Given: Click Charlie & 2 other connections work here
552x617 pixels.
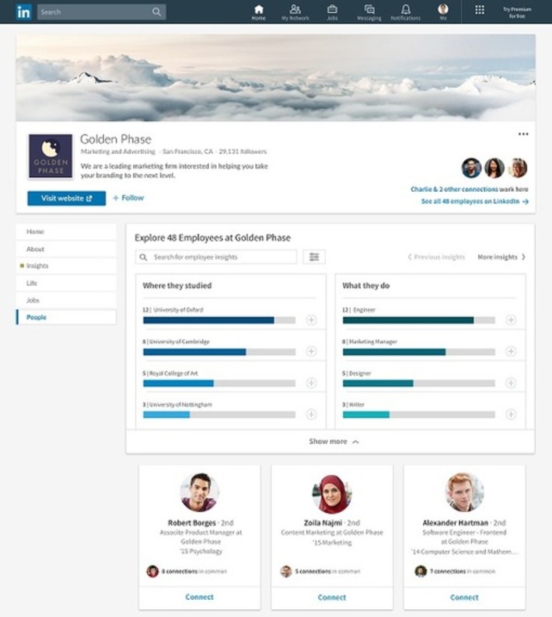Looking at the screenshot, I should coord(470,190).
